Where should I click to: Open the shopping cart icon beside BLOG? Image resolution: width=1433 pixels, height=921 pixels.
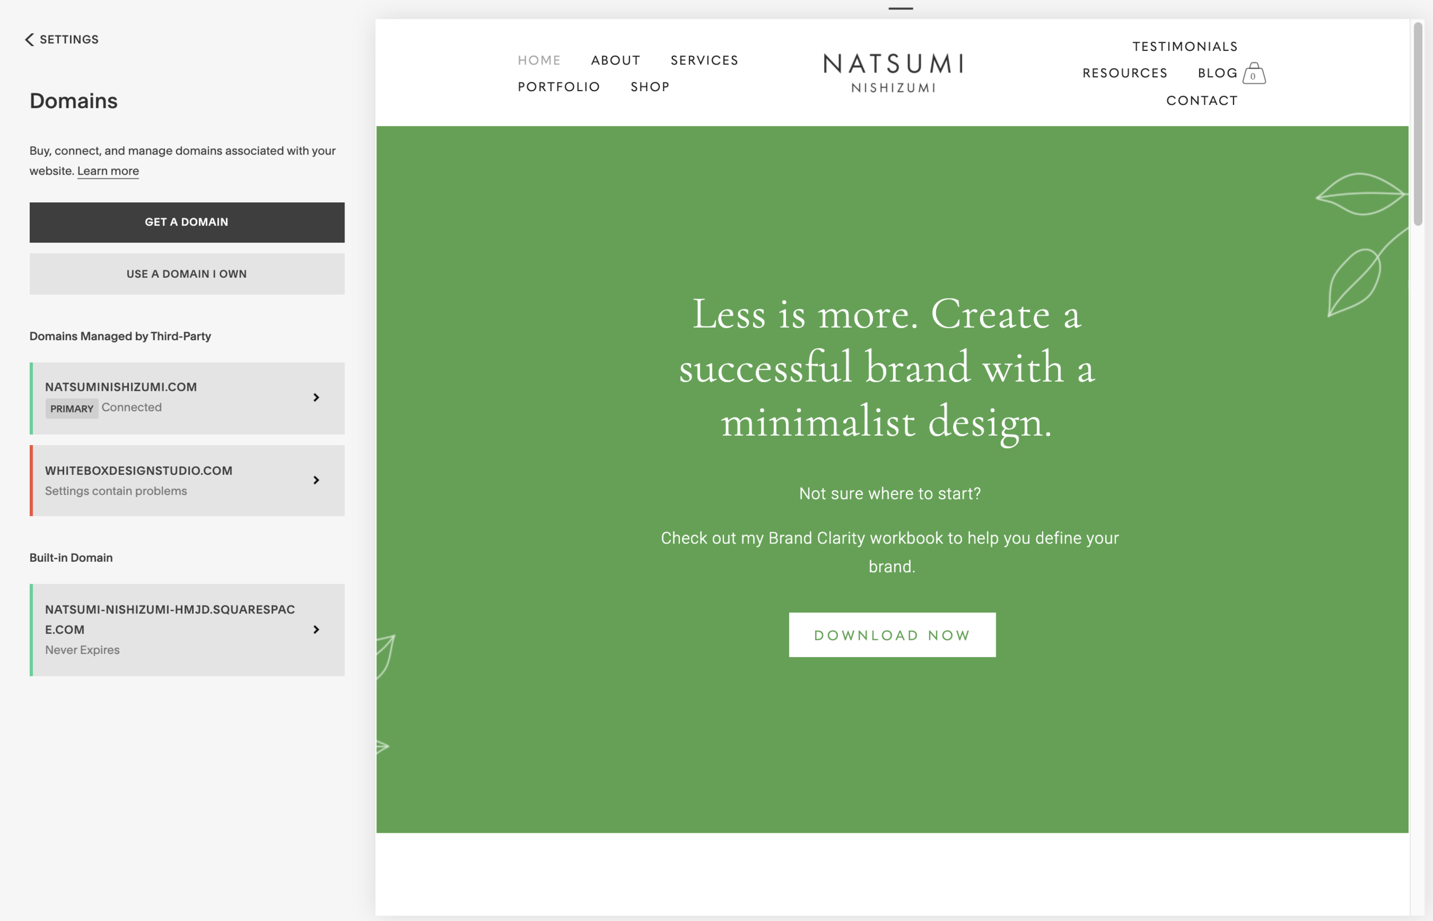(x=1255, y=73)
